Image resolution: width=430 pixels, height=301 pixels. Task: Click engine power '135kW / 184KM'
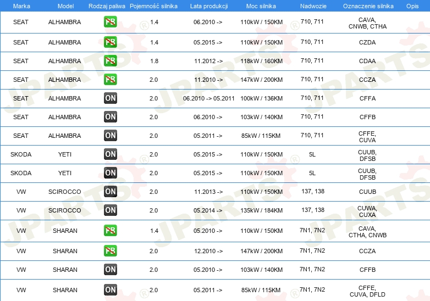tap(261, 210)
